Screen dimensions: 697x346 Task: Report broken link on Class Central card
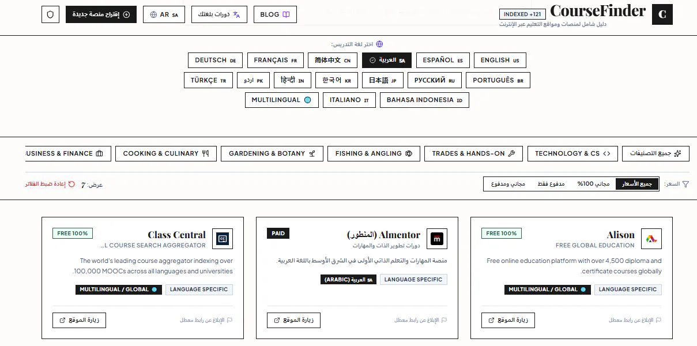click(206, 320)
